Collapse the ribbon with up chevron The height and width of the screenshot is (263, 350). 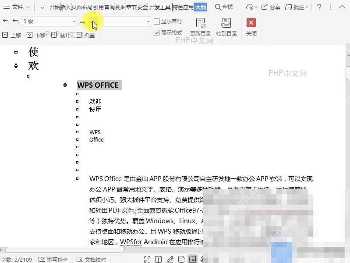coord(342,7)
